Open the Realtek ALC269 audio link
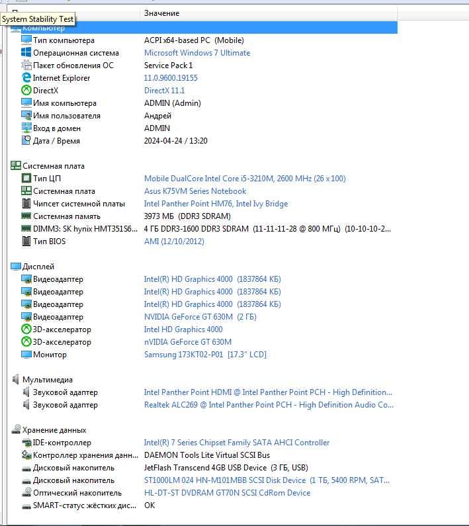This screenshot has width=469, height=526. coord(269,404)
